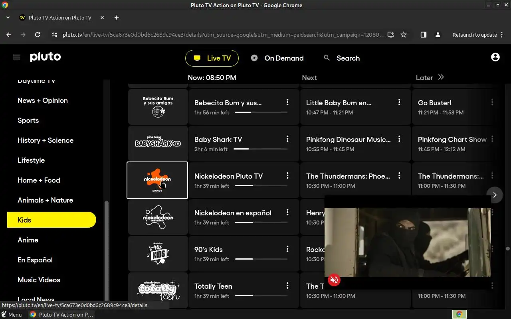Open options for Totally Teen program
511x319 pixels.
pyautogui.click(x=287, y=286)
